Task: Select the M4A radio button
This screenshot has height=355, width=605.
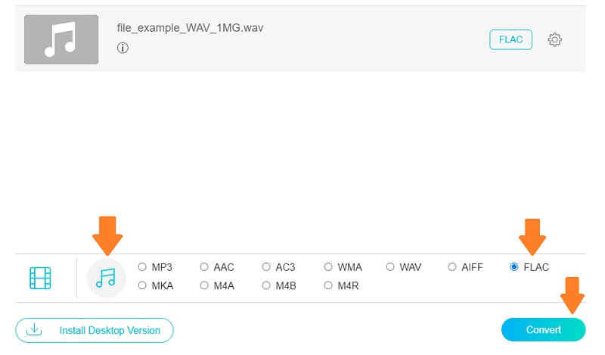Action: [204, 285]
